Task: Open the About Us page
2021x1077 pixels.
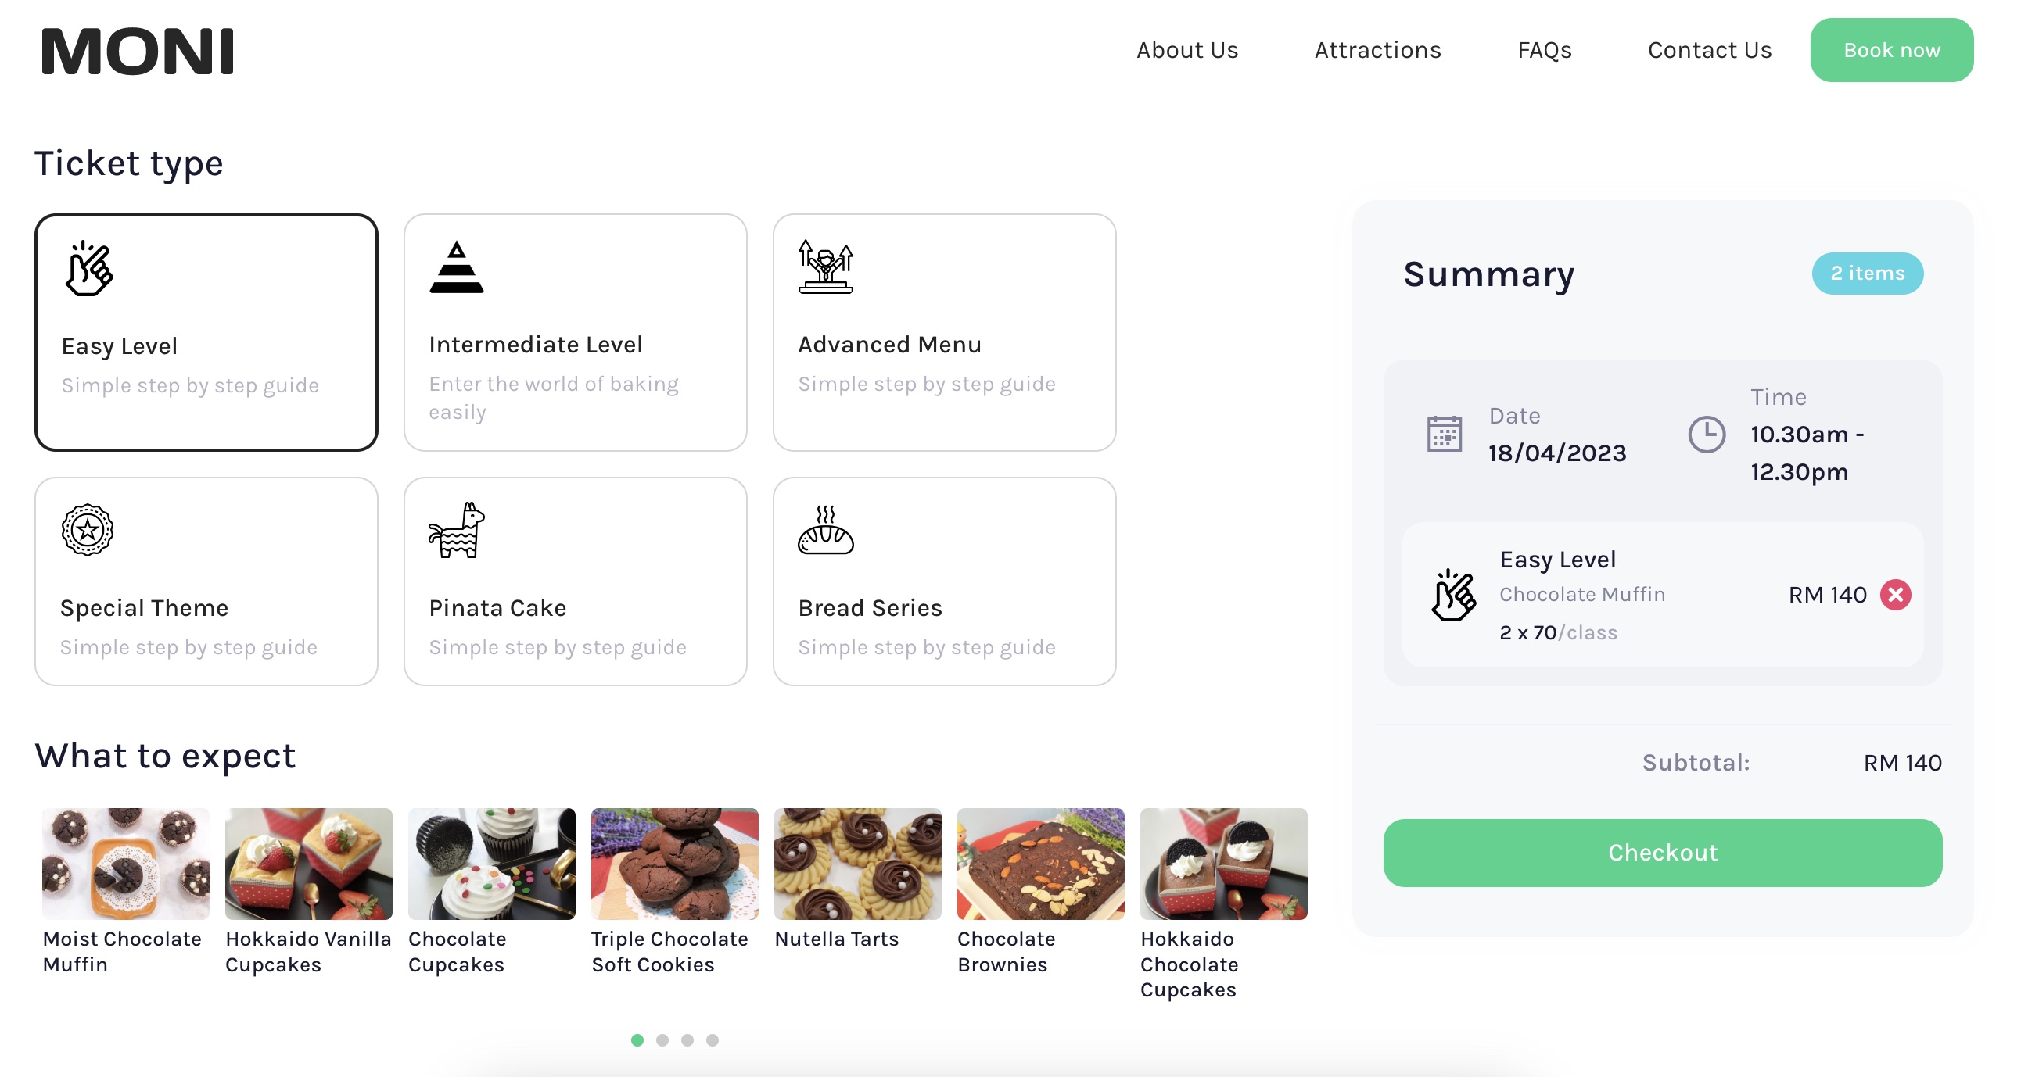Action: (1186, 50)
